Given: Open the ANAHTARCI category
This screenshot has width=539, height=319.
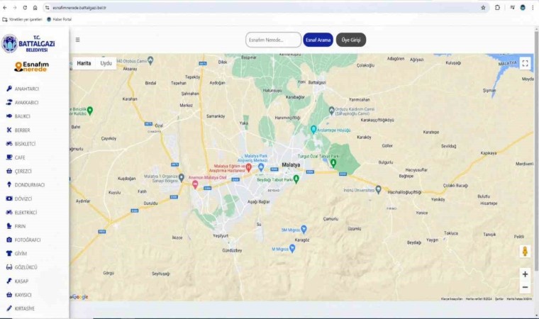Looking at the screenshot, I should pos(26,89).
